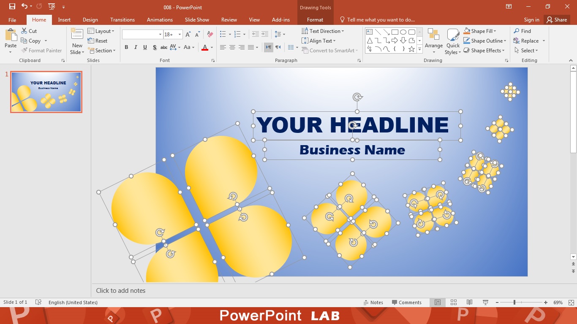The height and width of the screenshot is (324, 577).
Task: Toggle the Notes pane from status bar
Action: tap(373, 302)
